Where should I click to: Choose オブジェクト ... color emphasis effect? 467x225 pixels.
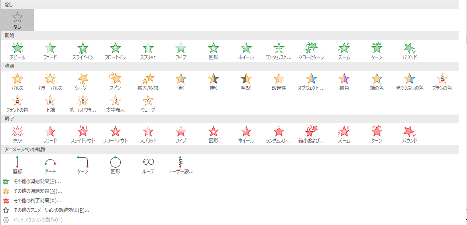[x=312, y=82]
